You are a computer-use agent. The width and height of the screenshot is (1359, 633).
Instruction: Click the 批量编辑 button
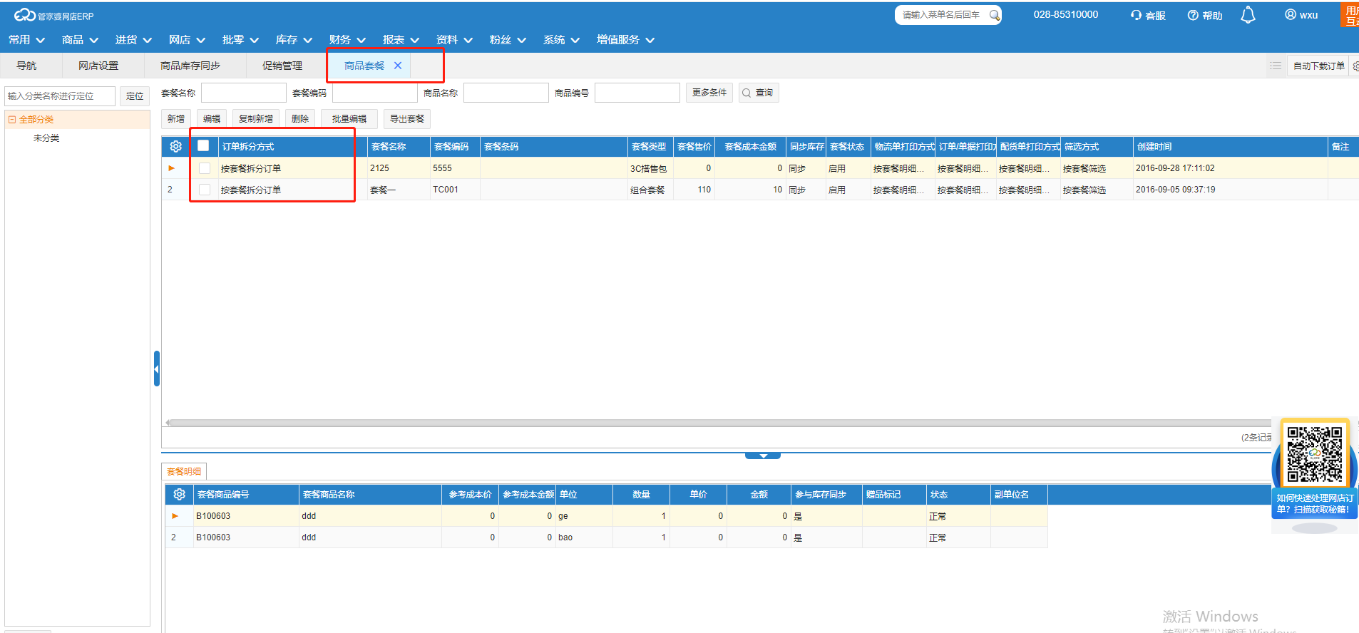pyautogui.click(x=349, y=119)
